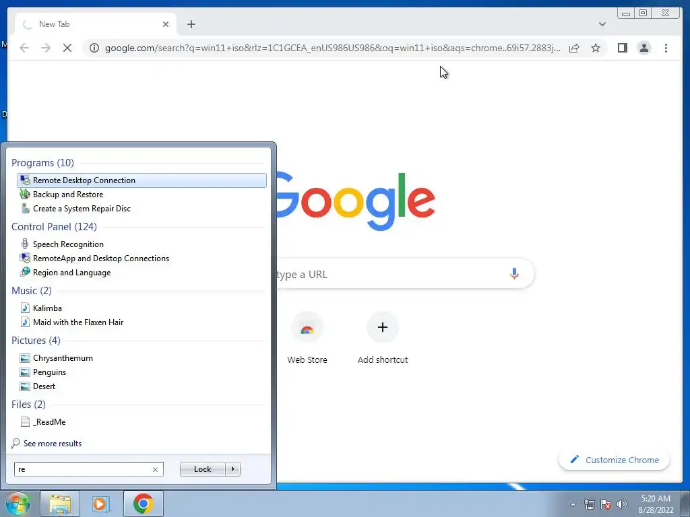Click Show desktop strip on taskbar
The height and width of the screenshot is (517, 690).
(x=685, y=504)
